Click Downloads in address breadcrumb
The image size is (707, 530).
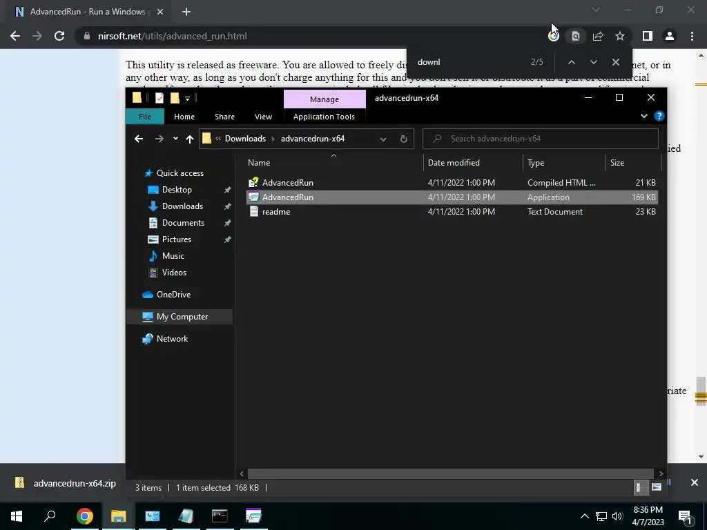(x=245, y=139)
